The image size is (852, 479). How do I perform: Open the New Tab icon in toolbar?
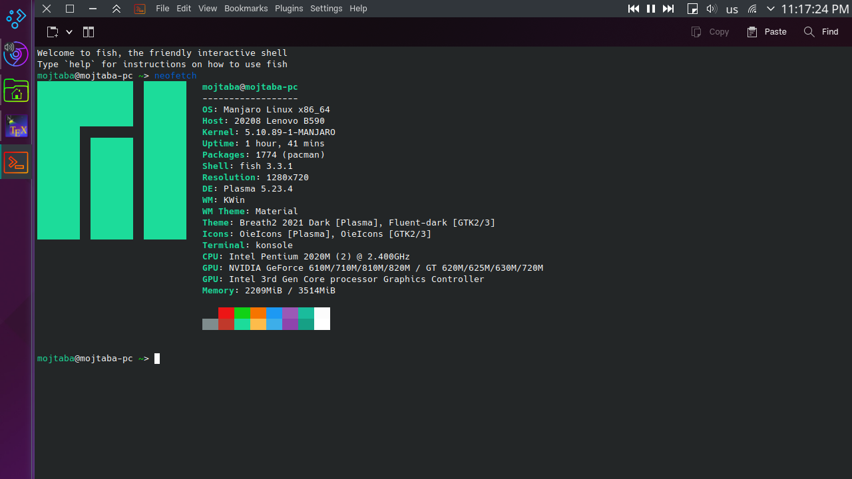pos(53,32)
